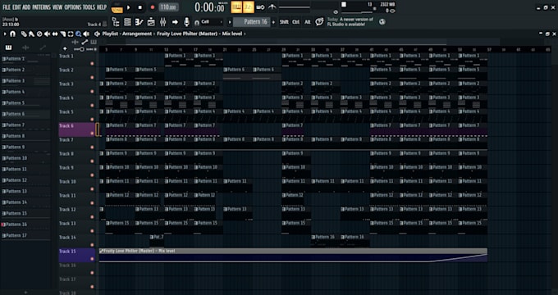Select the Slip tool with double arrows
Viewport: 558px width, 295px height.
point(55,34)
